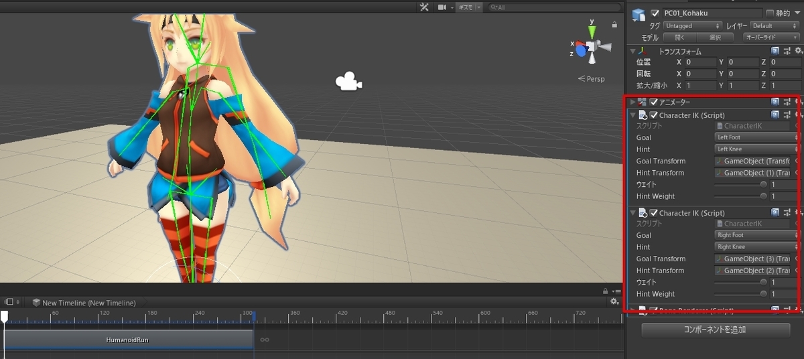
Task: Edit the object name field PC01_Kohaku
Action: coord(712,13)
